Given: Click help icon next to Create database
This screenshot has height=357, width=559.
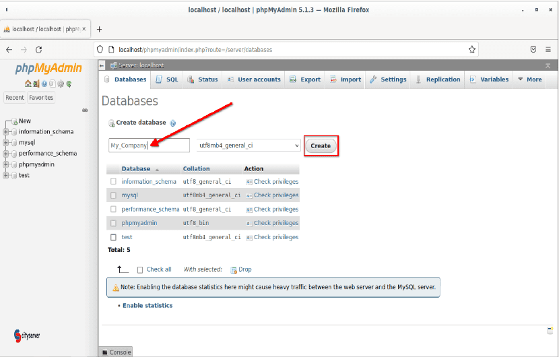Looking at the screenshot, I should 173,123.
